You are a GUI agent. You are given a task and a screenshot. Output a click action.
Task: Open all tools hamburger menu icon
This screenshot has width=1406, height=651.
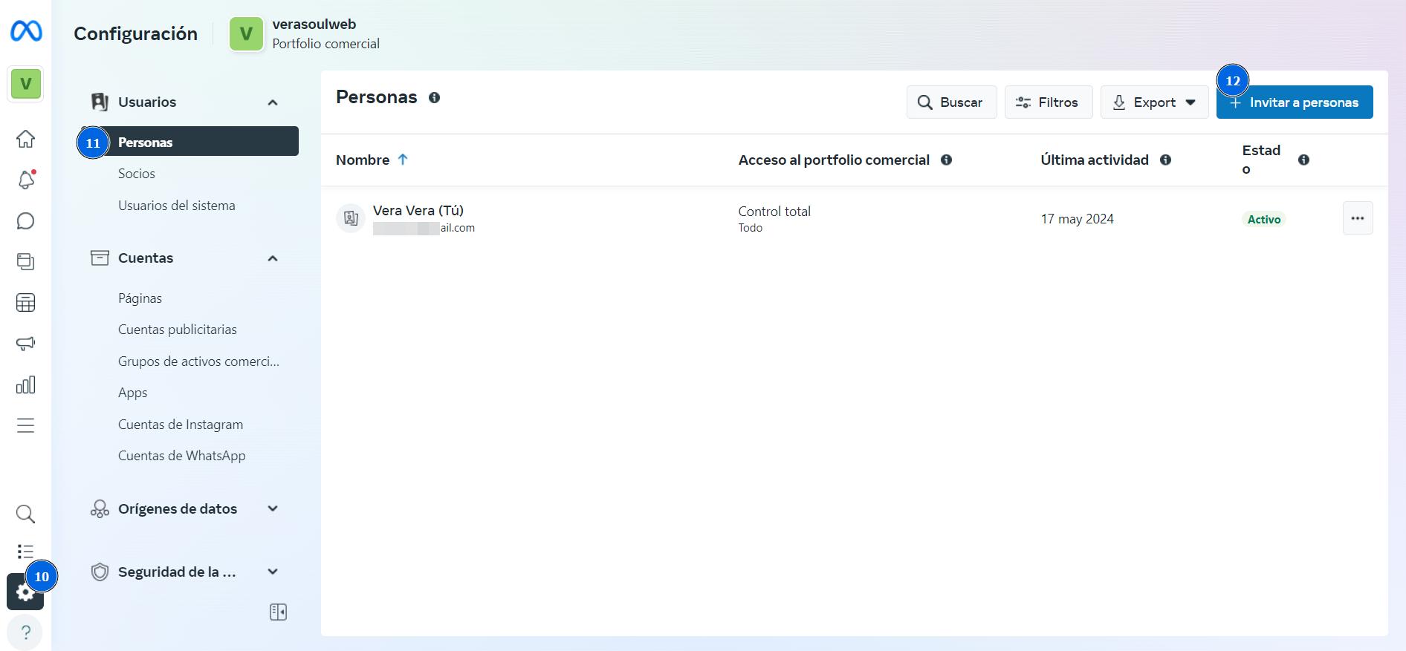pyautogui.click(x=26, y=425)
